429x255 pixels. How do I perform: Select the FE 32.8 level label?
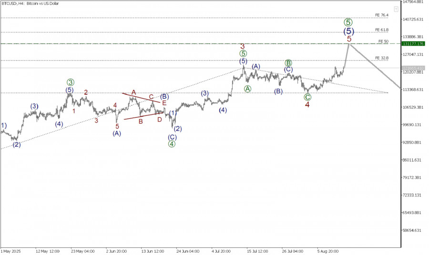(x=382, y=58)
